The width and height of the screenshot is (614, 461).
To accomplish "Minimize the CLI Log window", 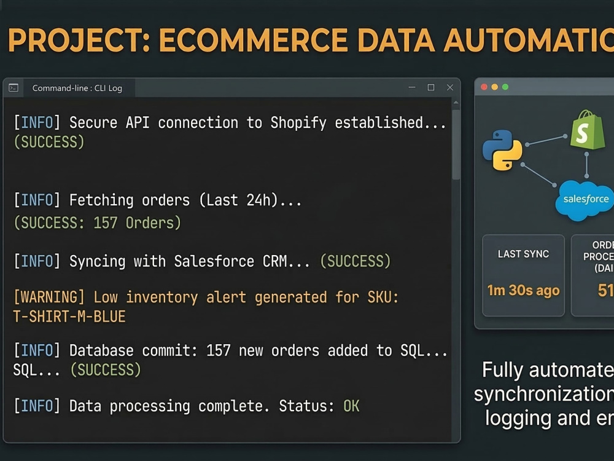I will click(412, 87).
